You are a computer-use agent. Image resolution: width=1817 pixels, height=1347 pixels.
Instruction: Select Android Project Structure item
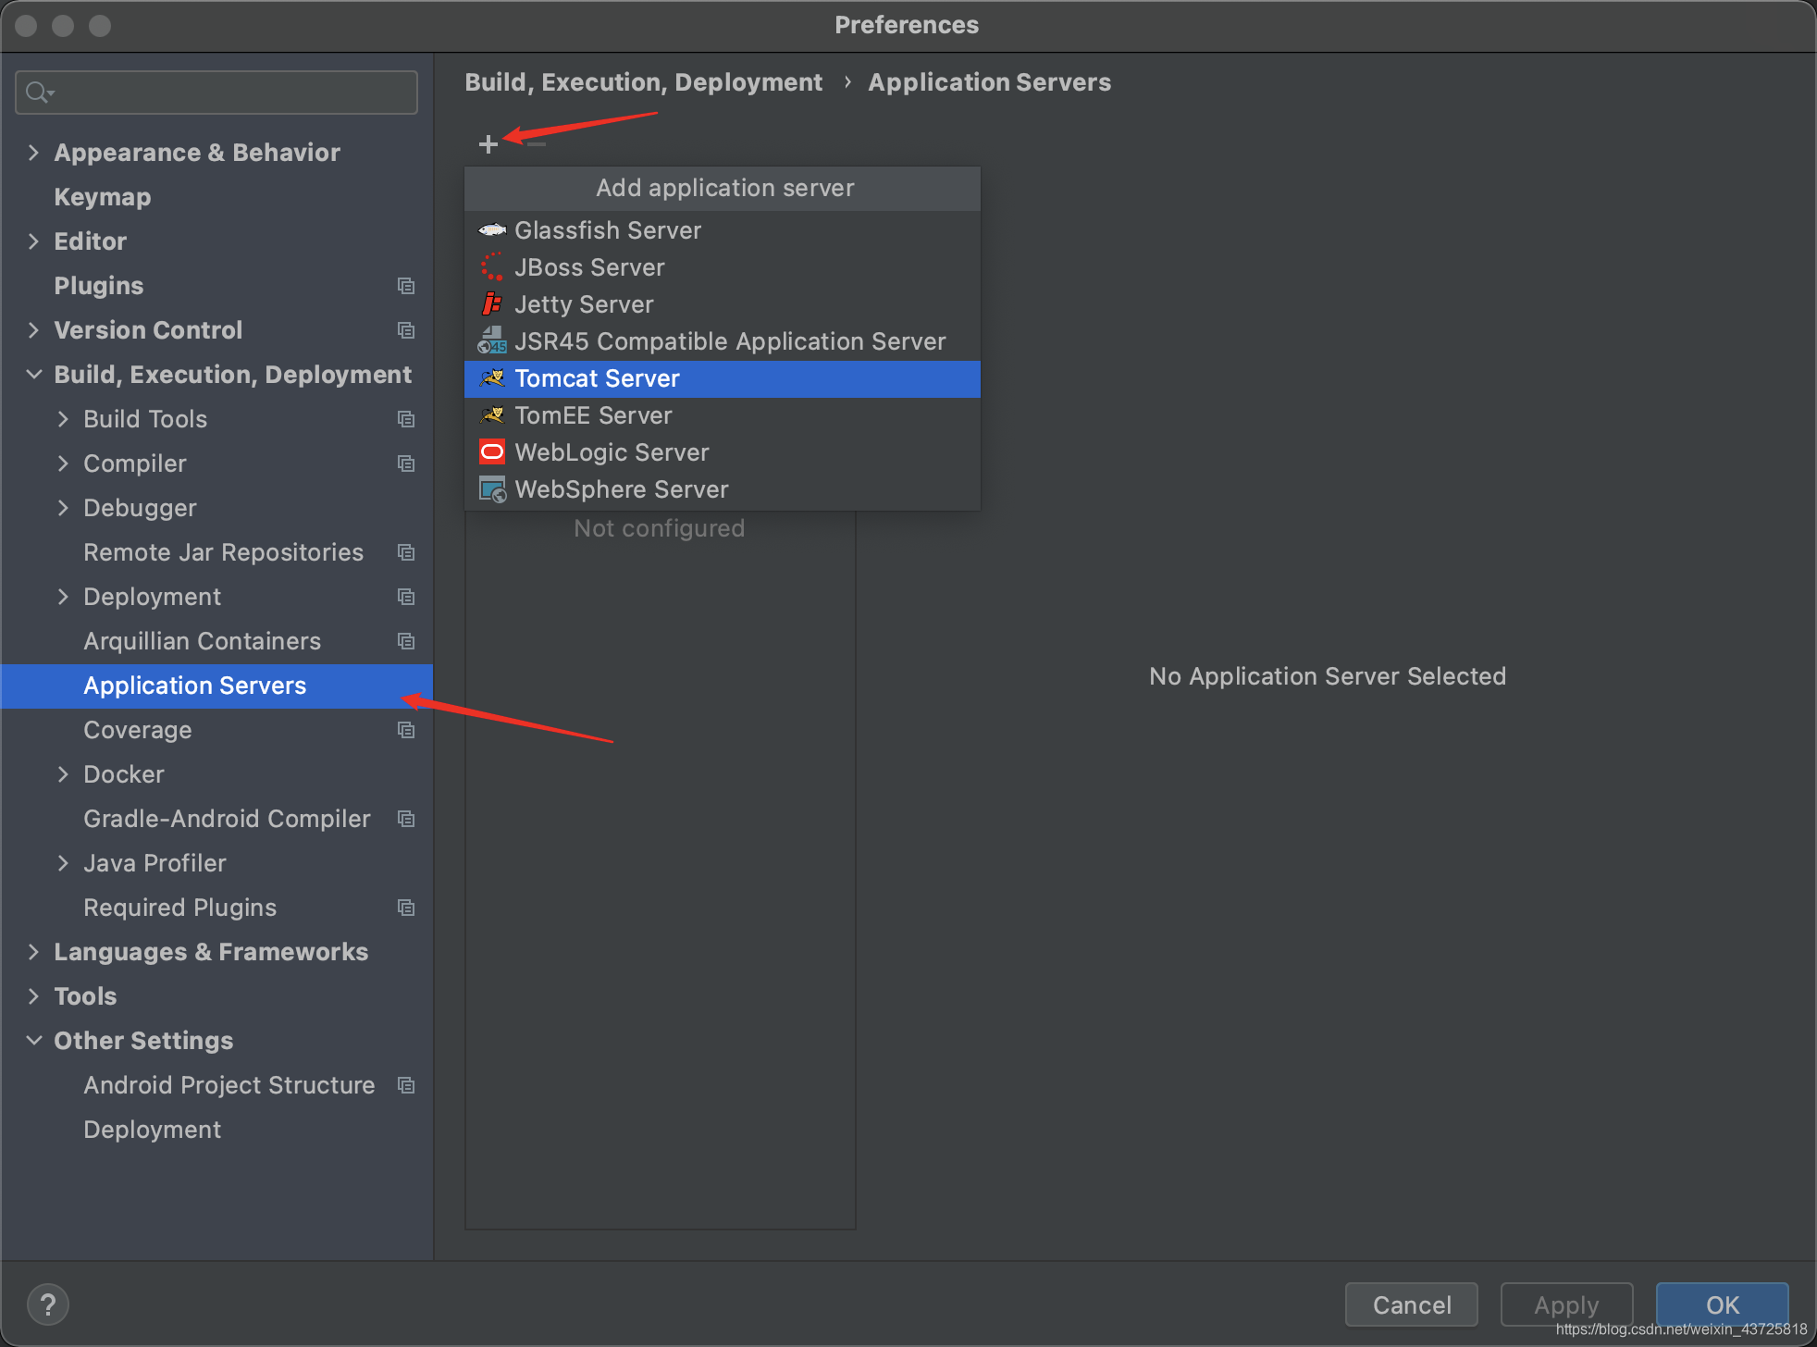pyautogui.click(x=216, y=1085)
